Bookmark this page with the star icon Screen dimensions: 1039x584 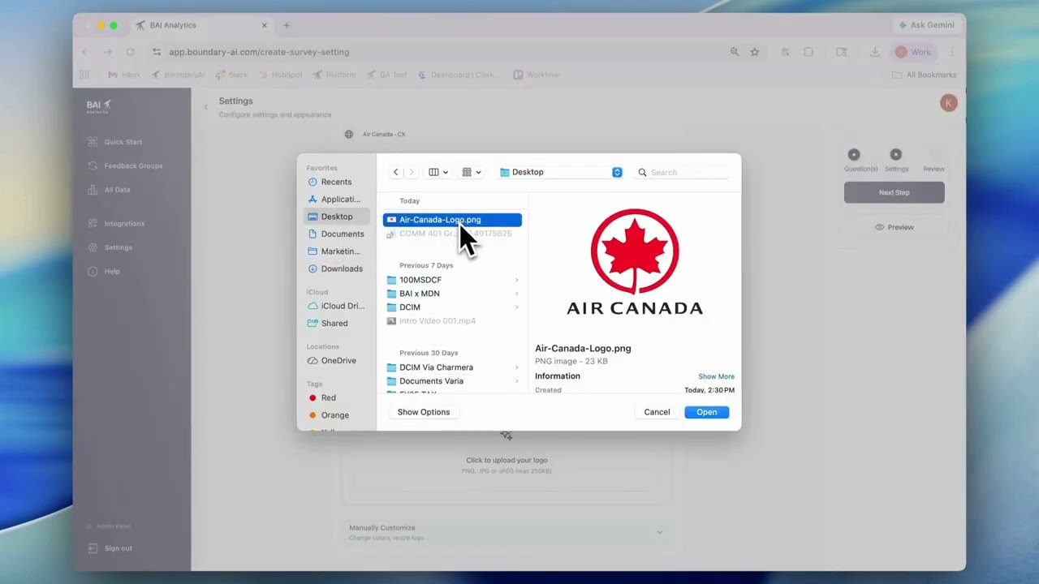pyautogui.click(x=755, y=52)
